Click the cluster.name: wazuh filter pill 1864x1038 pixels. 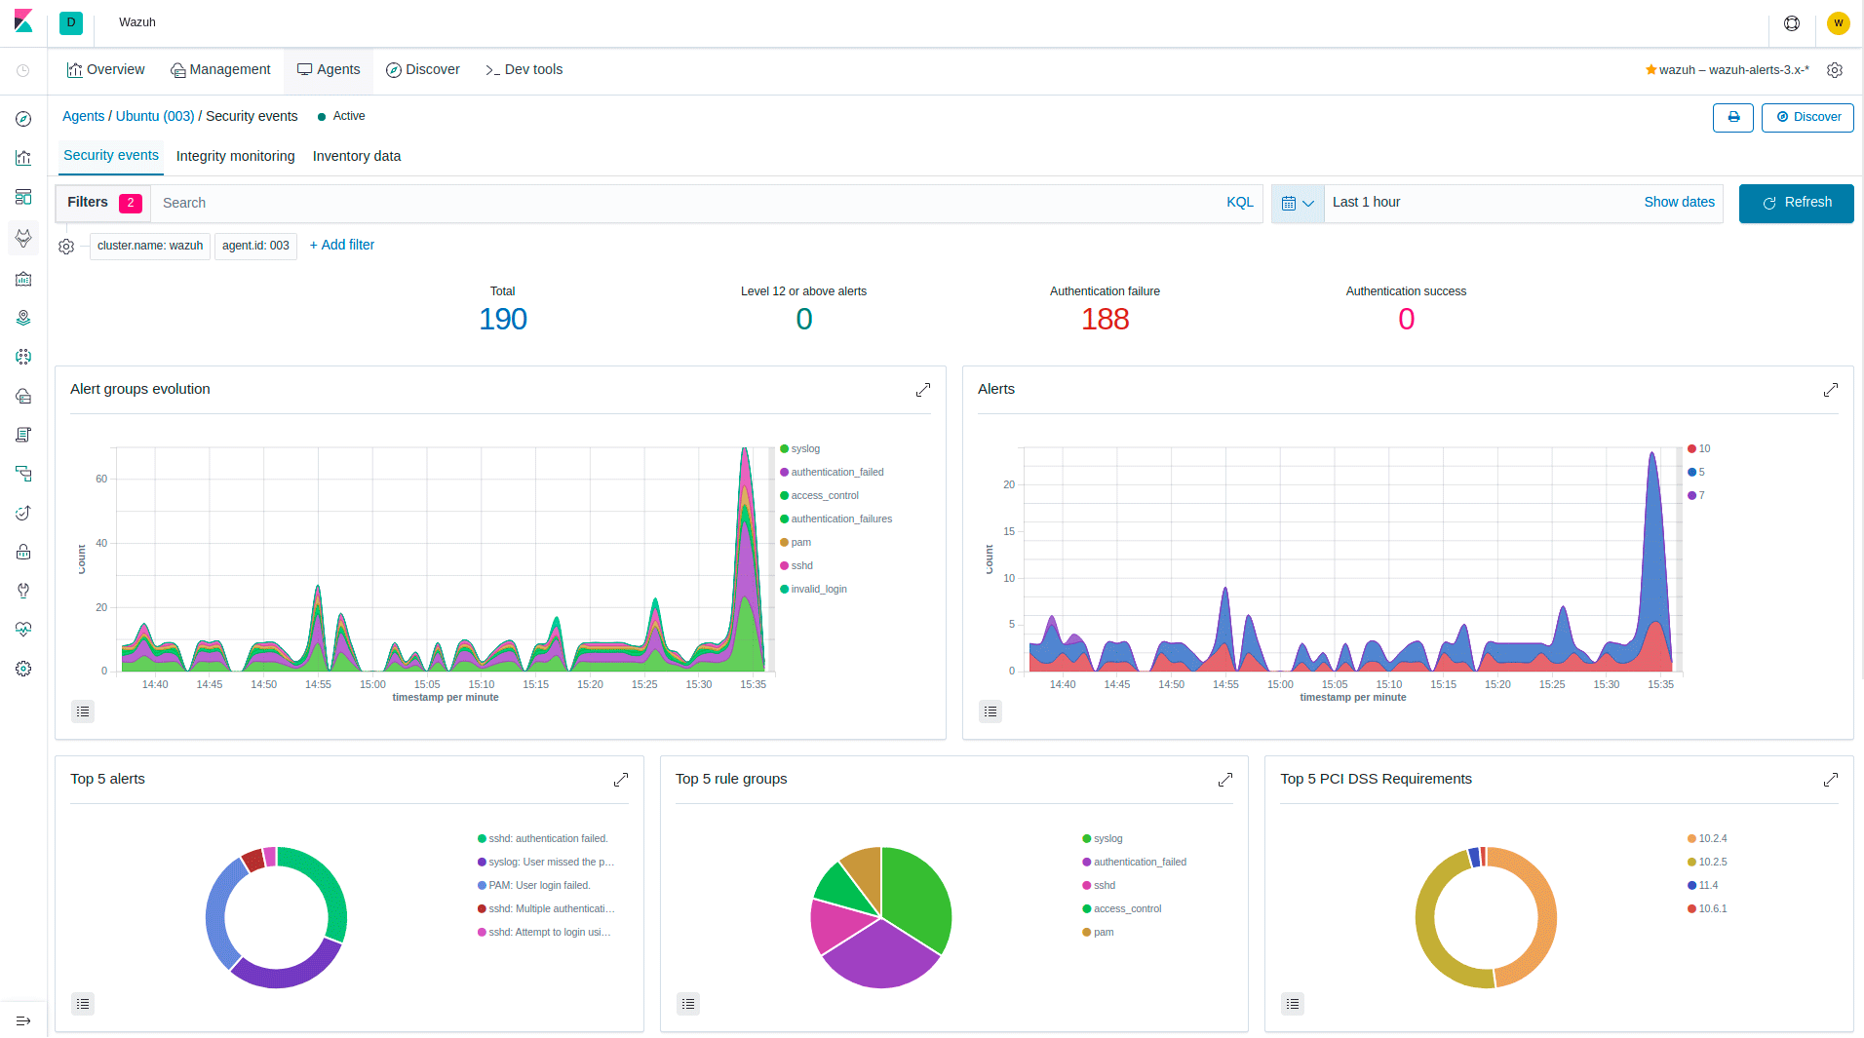[x=150, y=247]
